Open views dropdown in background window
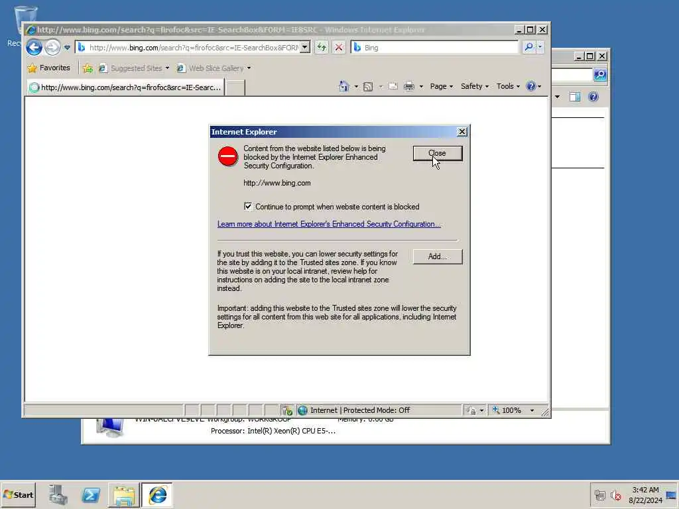 [x=557, y=97]
